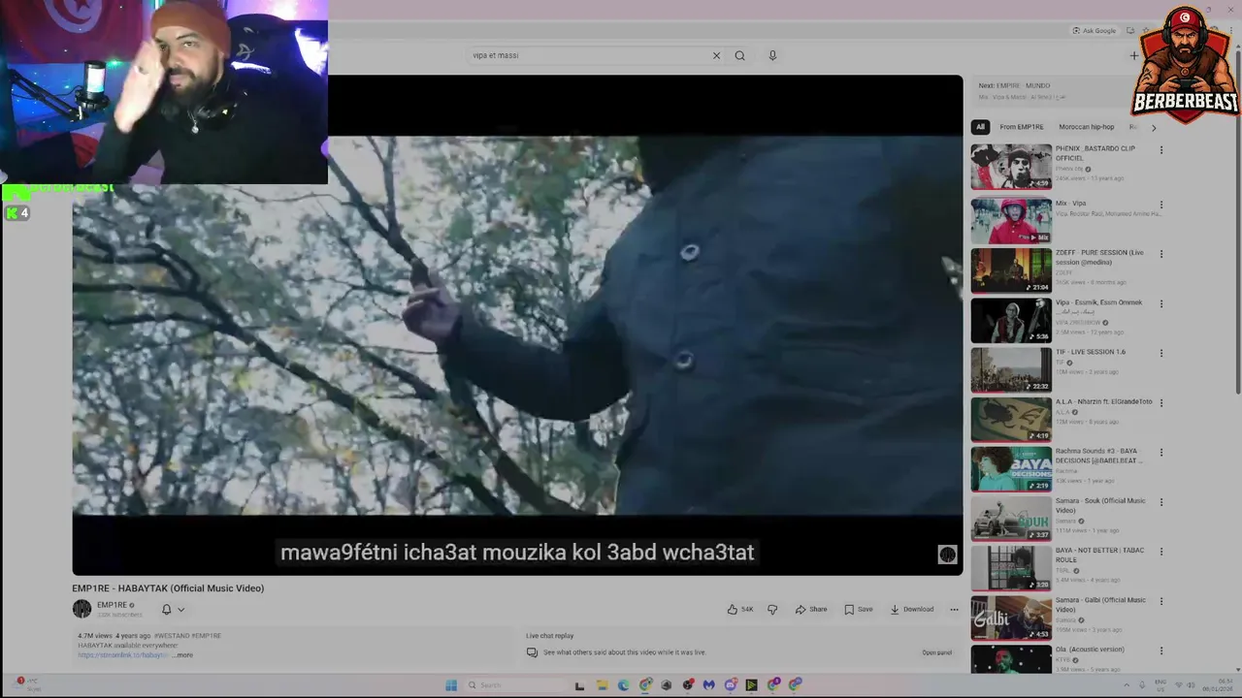This screenshot has height=698, width=1242.
Task: Click the Vipa - Essmik, Essm Ommek title
Action: [x=1098, y=302]
